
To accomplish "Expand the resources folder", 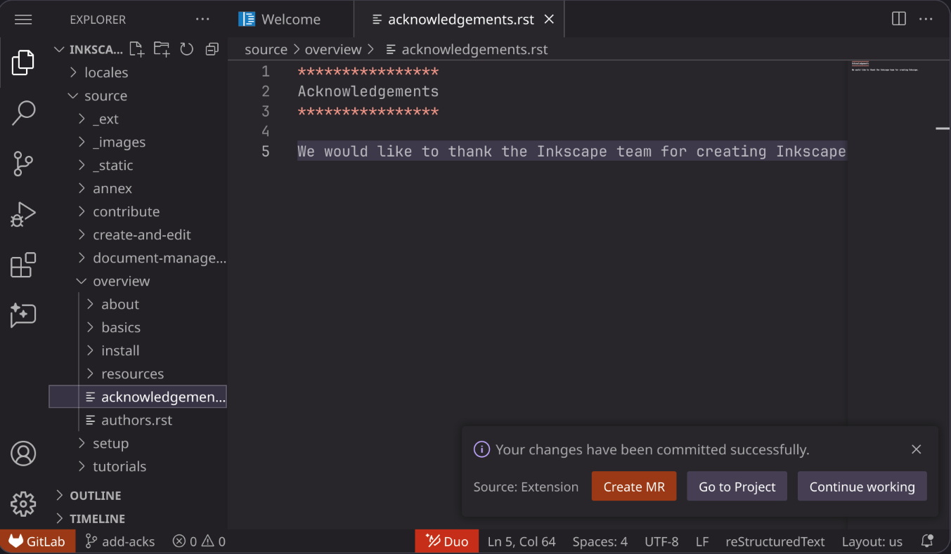I will point(138,374).
